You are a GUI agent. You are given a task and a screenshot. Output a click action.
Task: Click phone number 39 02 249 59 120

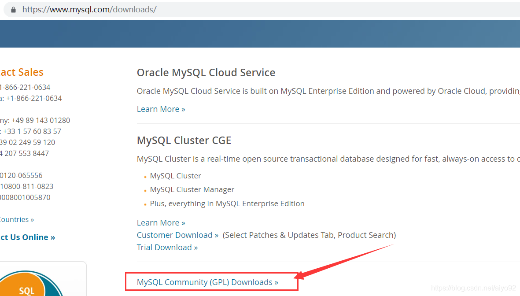coord(28,142)
